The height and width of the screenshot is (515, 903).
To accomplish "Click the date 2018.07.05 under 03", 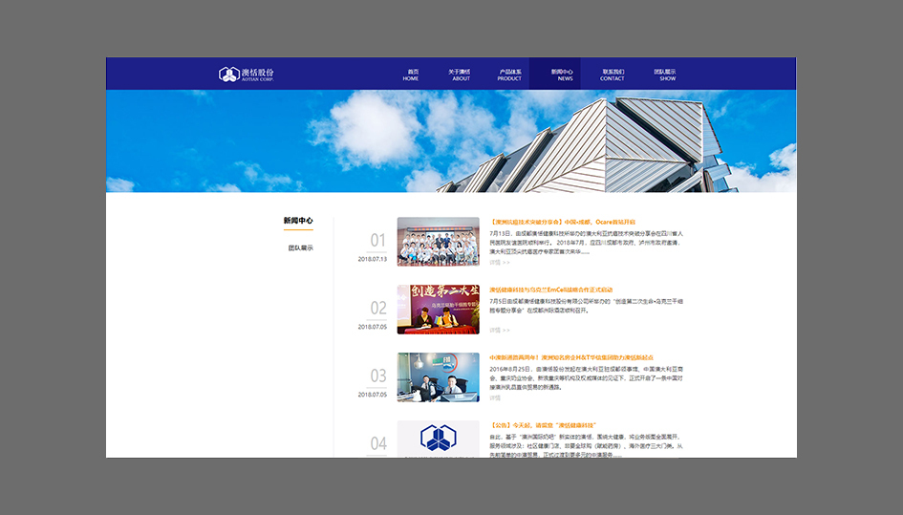I will (373, 395).
